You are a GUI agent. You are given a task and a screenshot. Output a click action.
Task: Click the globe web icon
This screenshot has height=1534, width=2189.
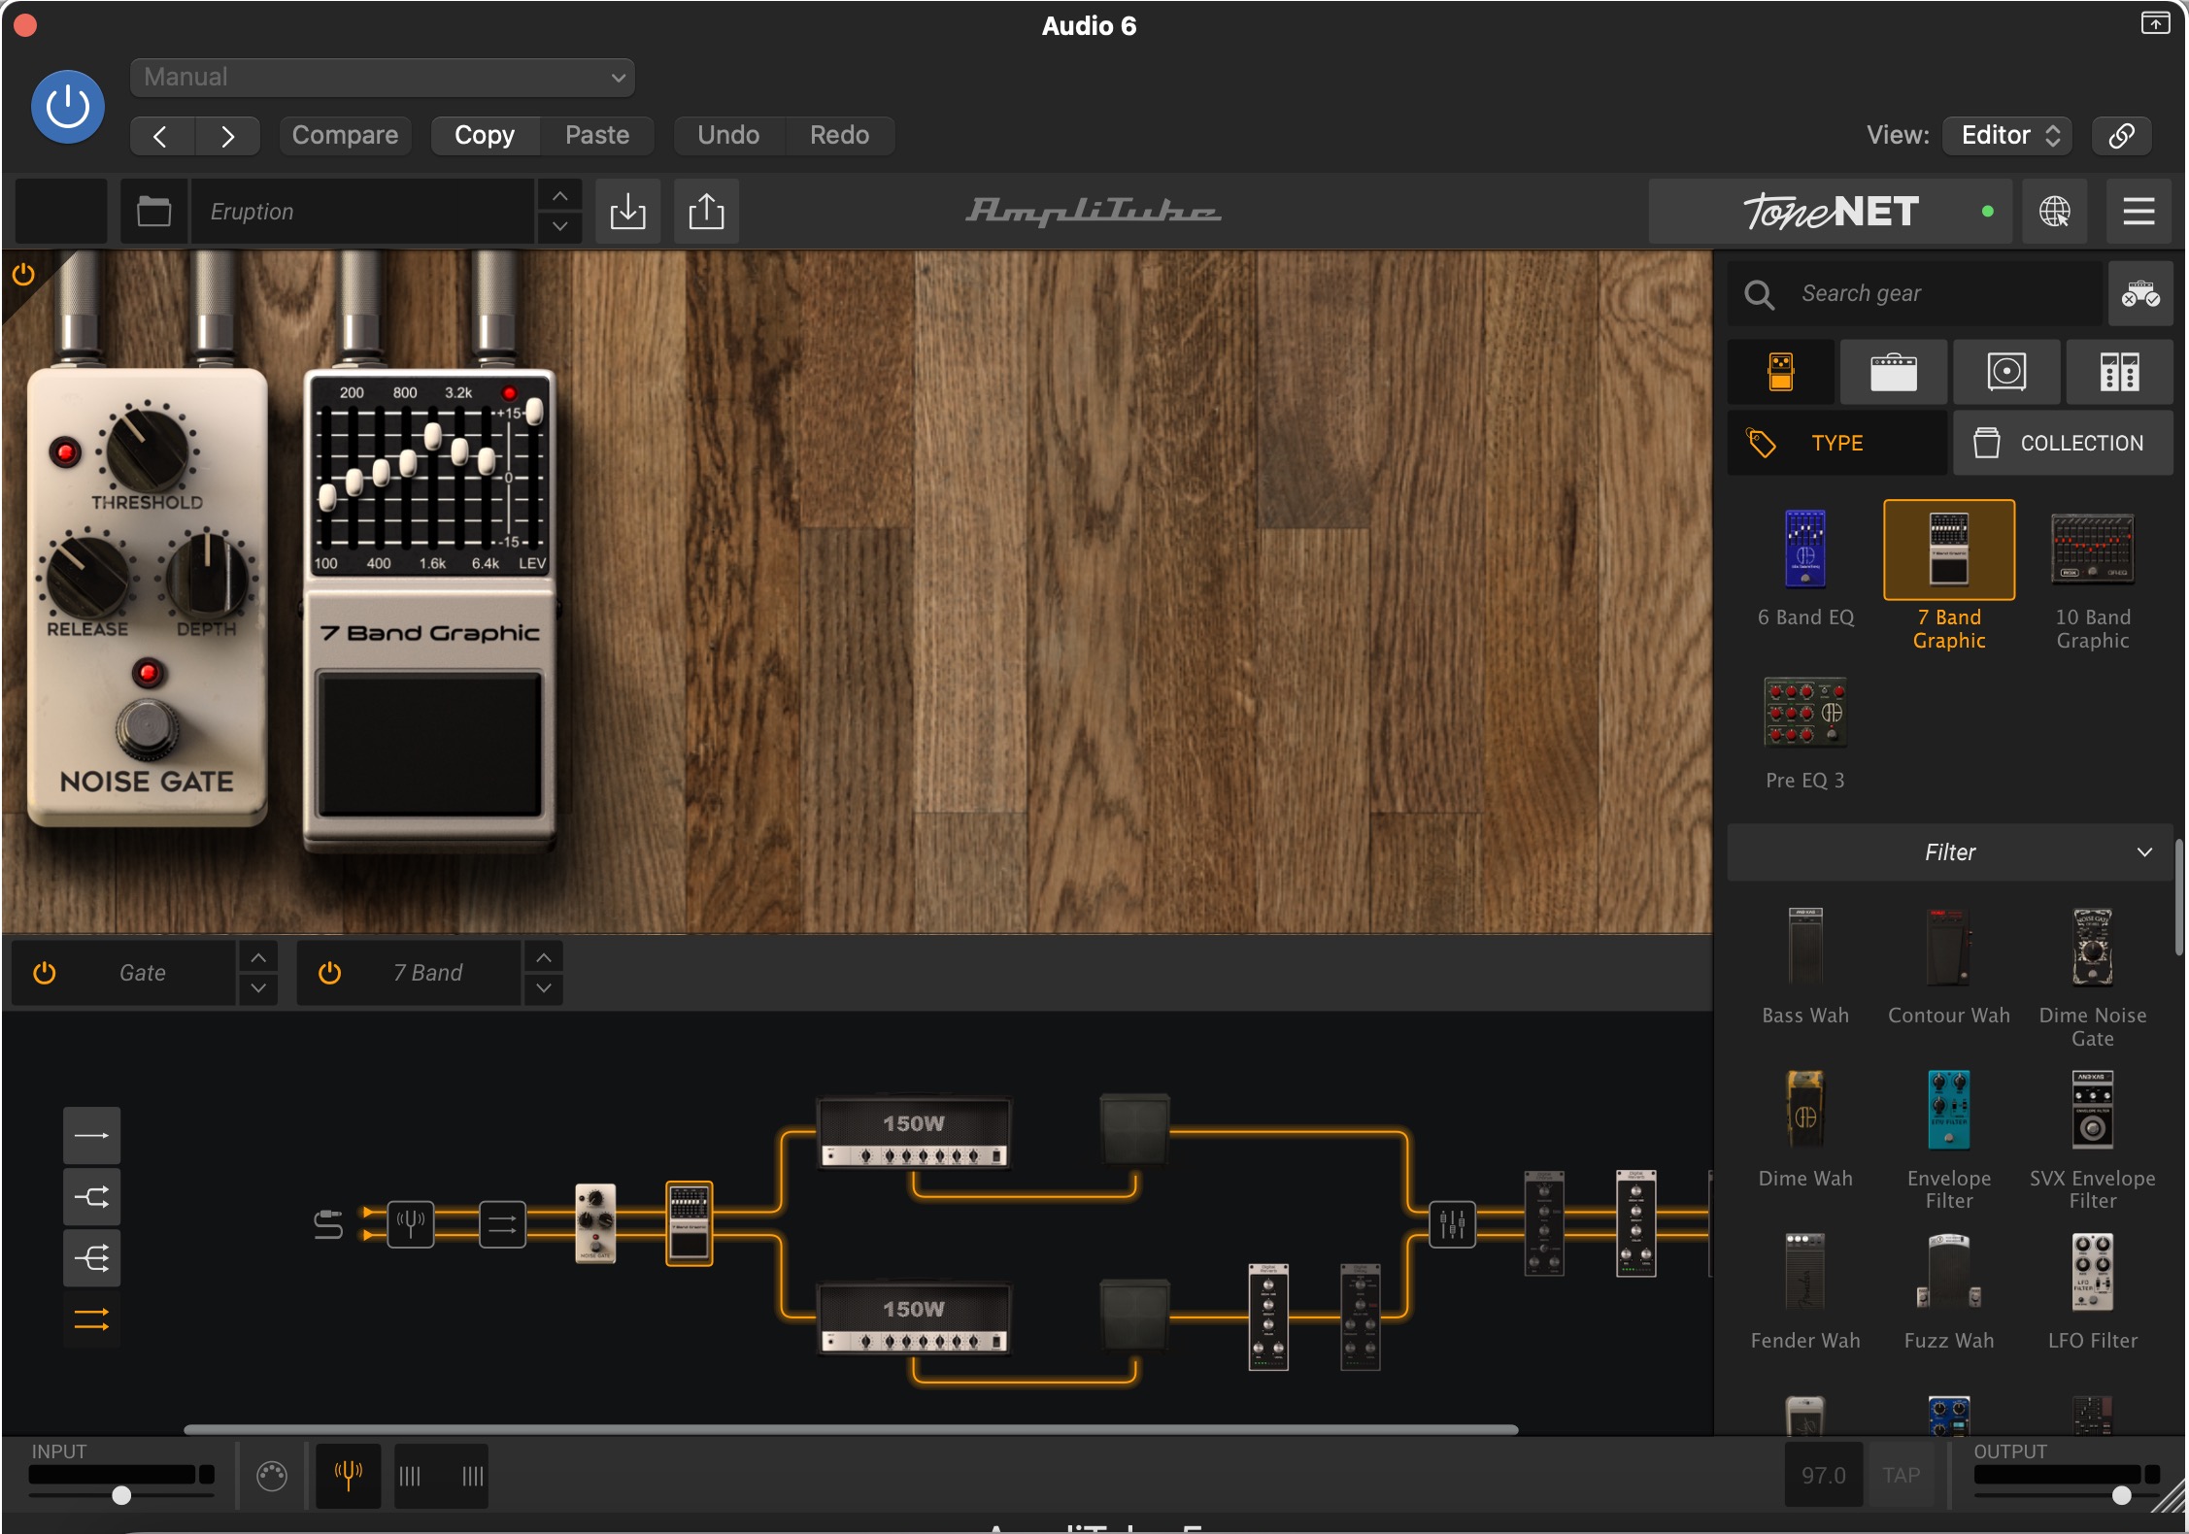click(x=2054, y=211)
